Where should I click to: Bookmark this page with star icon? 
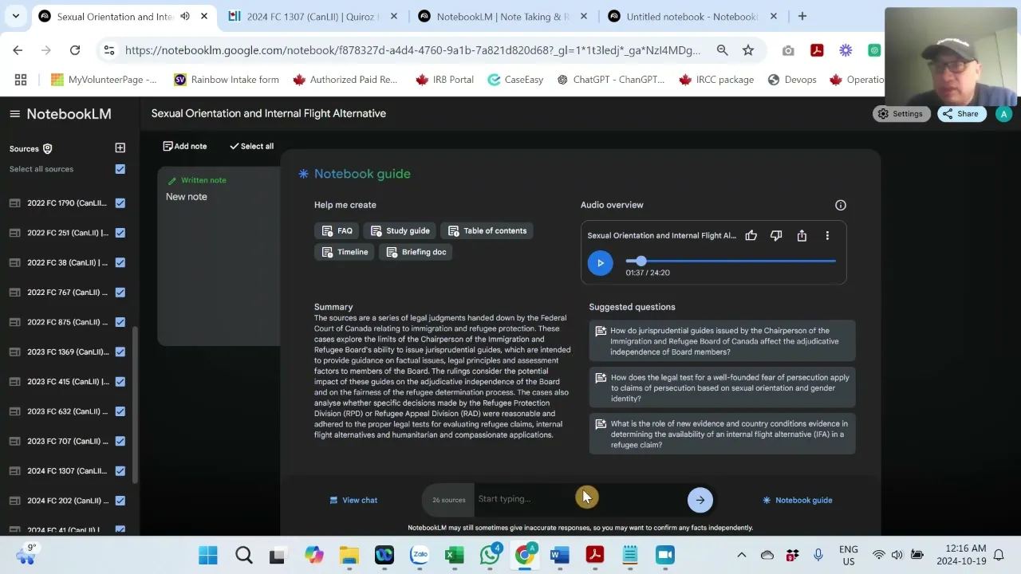[747, 50]
